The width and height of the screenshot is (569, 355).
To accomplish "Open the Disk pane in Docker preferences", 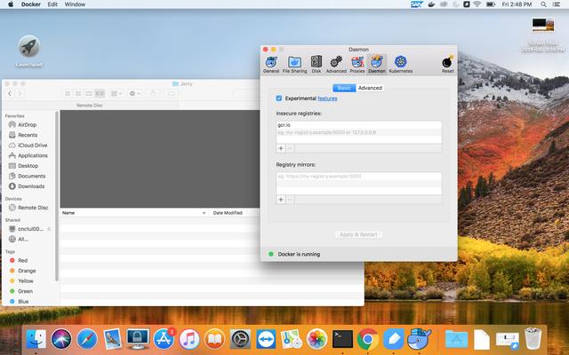I will tap(317, 65).
